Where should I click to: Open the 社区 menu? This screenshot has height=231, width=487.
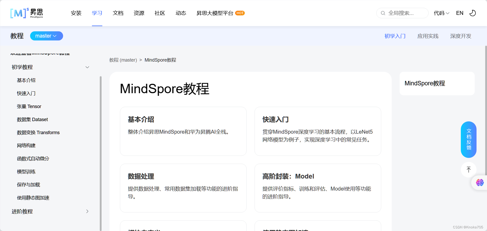(160, 13)
